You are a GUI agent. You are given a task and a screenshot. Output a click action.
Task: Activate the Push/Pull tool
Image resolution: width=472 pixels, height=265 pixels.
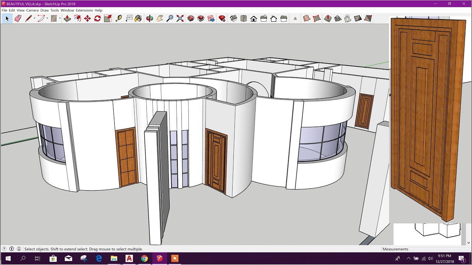pyautogui.click(x=67, y=18)
